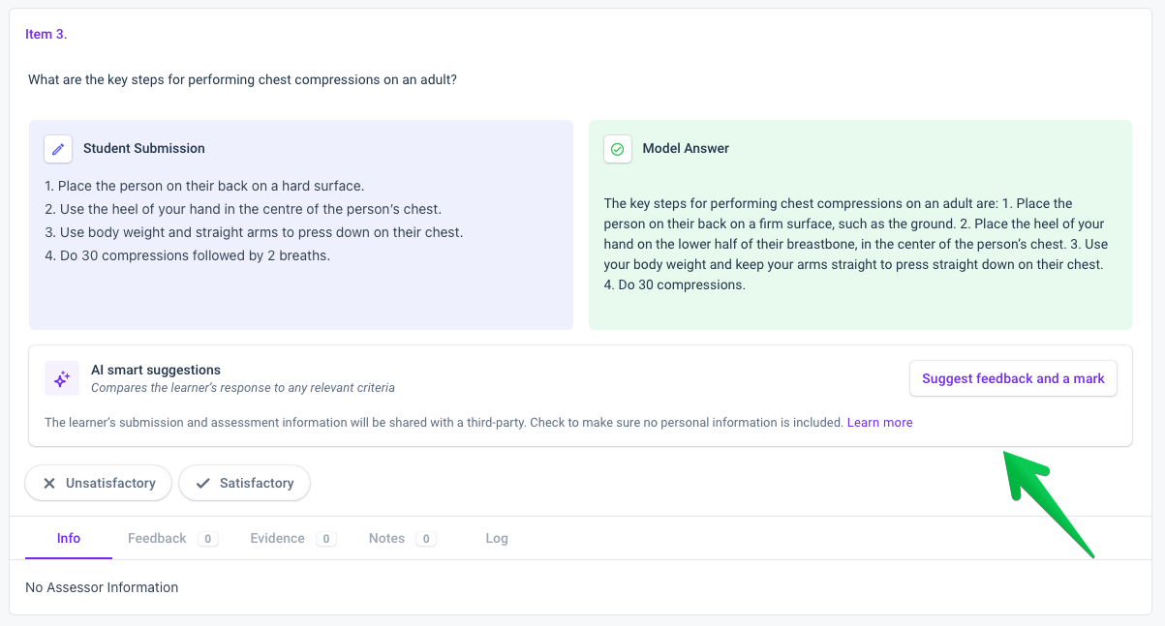
Task: Mark the submission as Satisfactory
Action: [x=244, y=483]
